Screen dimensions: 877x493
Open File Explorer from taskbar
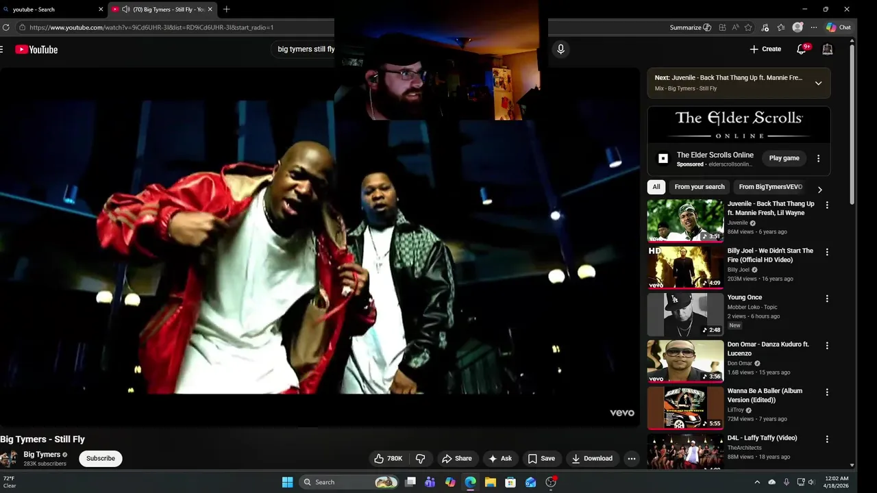click(491, 482)
